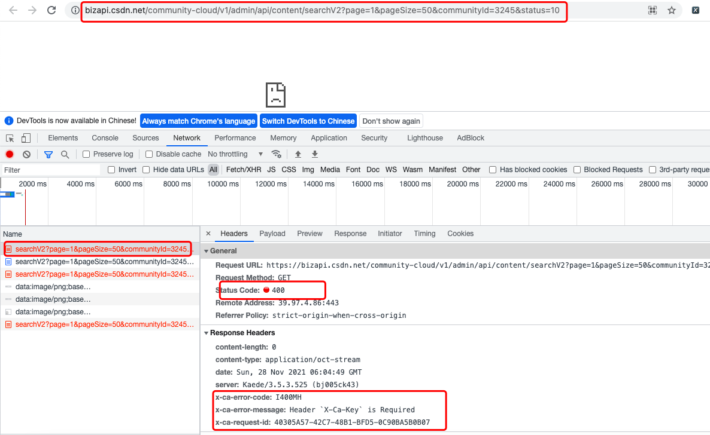The height and width of the screenshot is (435, 710).
Task: Open the Initiator tab of the request
Action: pyautogui.click(x=390, y=233)
